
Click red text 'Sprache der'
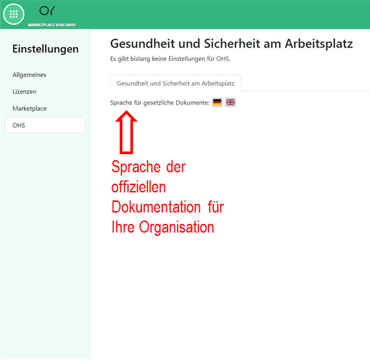148,167
